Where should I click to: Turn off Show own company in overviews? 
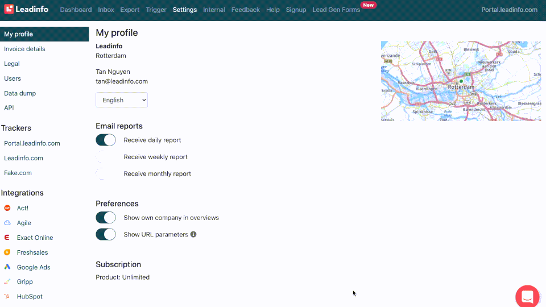coord(106,218)
